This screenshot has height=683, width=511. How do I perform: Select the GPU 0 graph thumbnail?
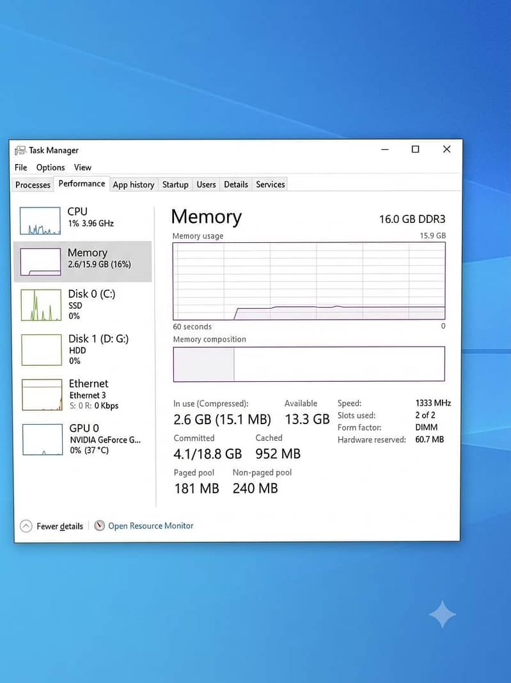coord(42,440)
